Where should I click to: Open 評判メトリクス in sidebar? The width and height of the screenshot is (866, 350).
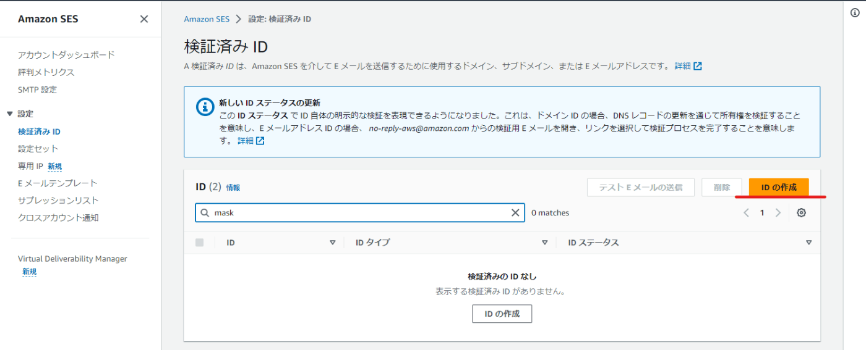coord(46,72)
